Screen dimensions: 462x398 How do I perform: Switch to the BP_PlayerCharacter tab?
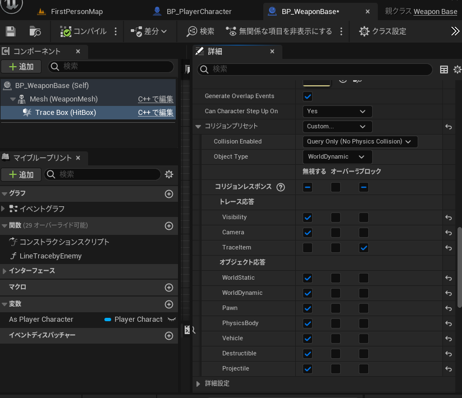193,11
